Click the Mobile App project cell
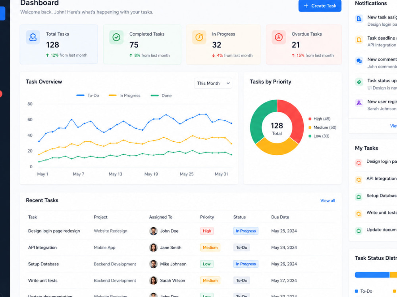 [104, 247]
